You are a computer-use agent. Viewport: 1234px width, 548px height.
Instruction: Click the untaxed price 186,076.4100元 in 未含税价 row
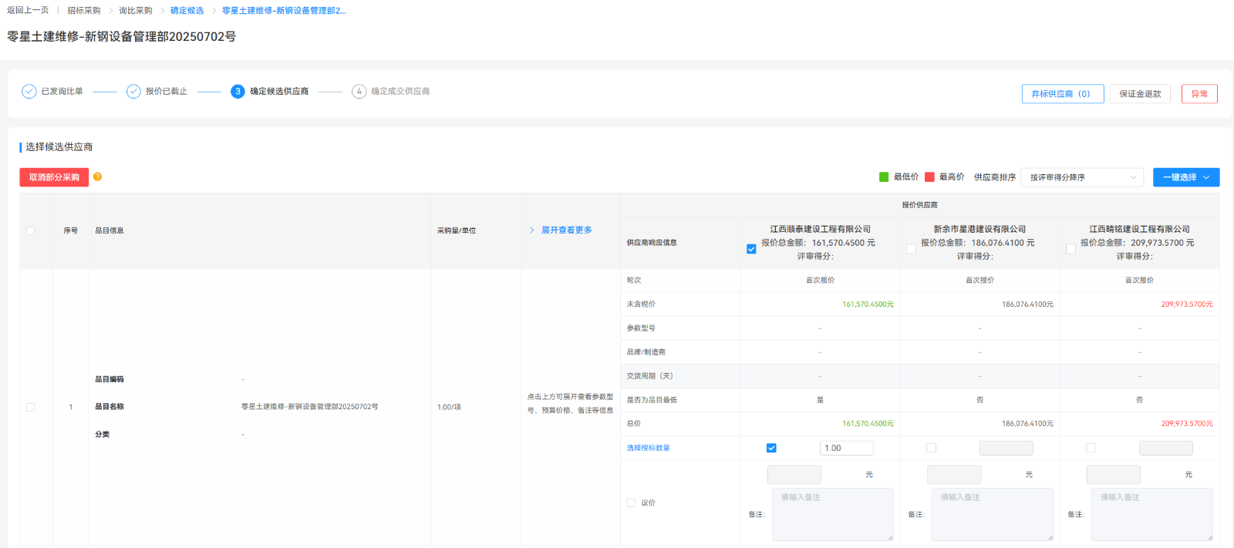pyautogui.click(x=1027, y=304)
